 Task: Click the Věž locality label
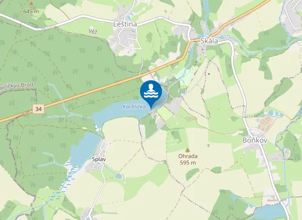click(93, 31)
